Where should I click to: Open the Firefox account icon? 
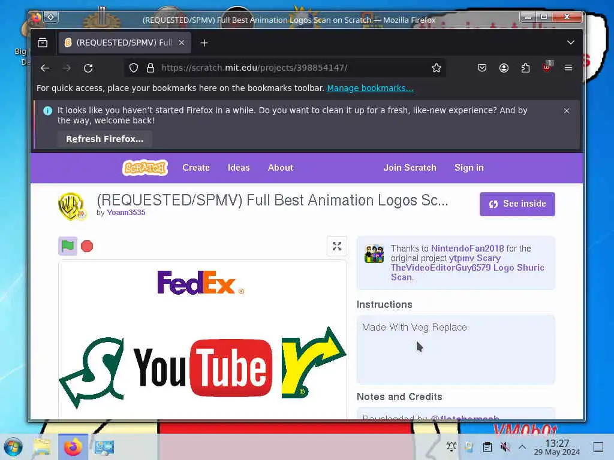(x=504, y=68)
